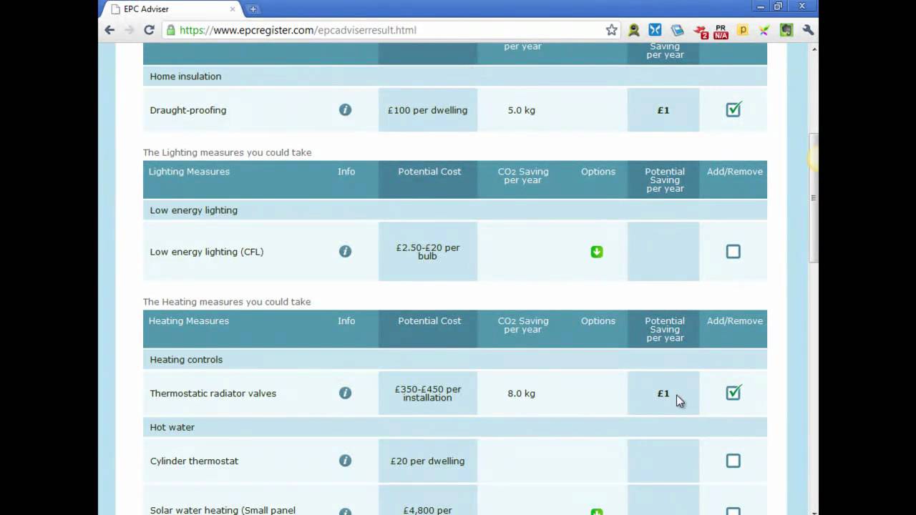Click the browser back arrow
This screenshot has width=916, height=515.
click(109, 30)
